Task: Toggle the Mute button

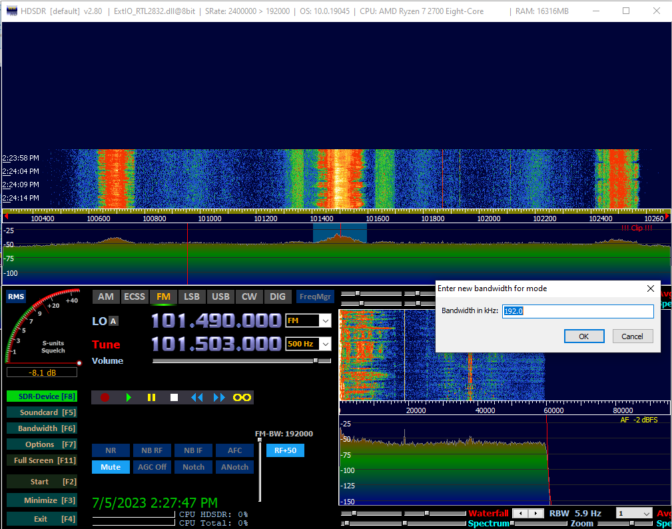Action: [111, 467]
